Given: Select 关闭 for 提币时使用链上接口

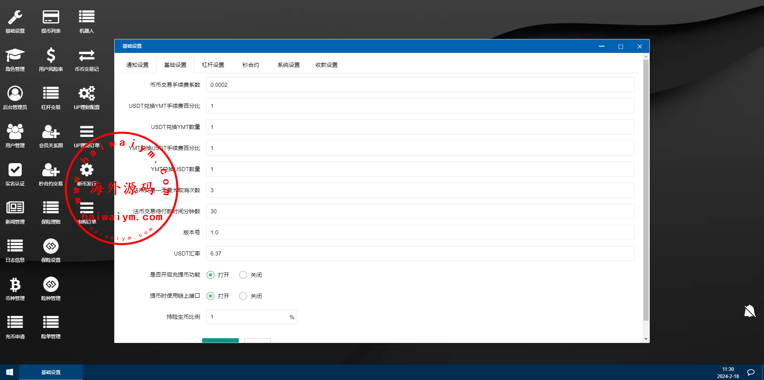Looking at the screenshot, I should (x=243, y=296).
